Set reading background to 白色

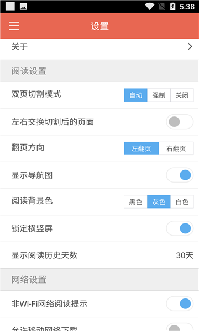pyautogui.click(x=182, y=201)
